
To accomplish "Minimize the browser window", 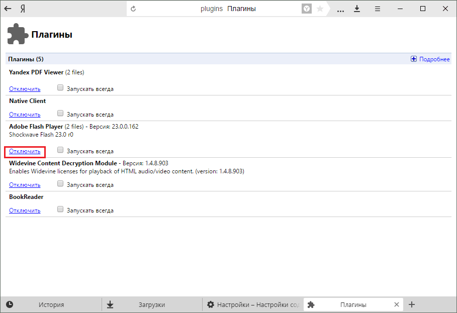I will (x=400, y=9).
